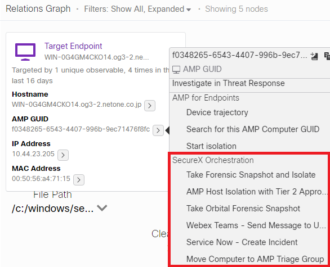330x267 pixels.
Task: Run Take Forensic Snapshot and Isolate workflow
Action: [251, 175]
